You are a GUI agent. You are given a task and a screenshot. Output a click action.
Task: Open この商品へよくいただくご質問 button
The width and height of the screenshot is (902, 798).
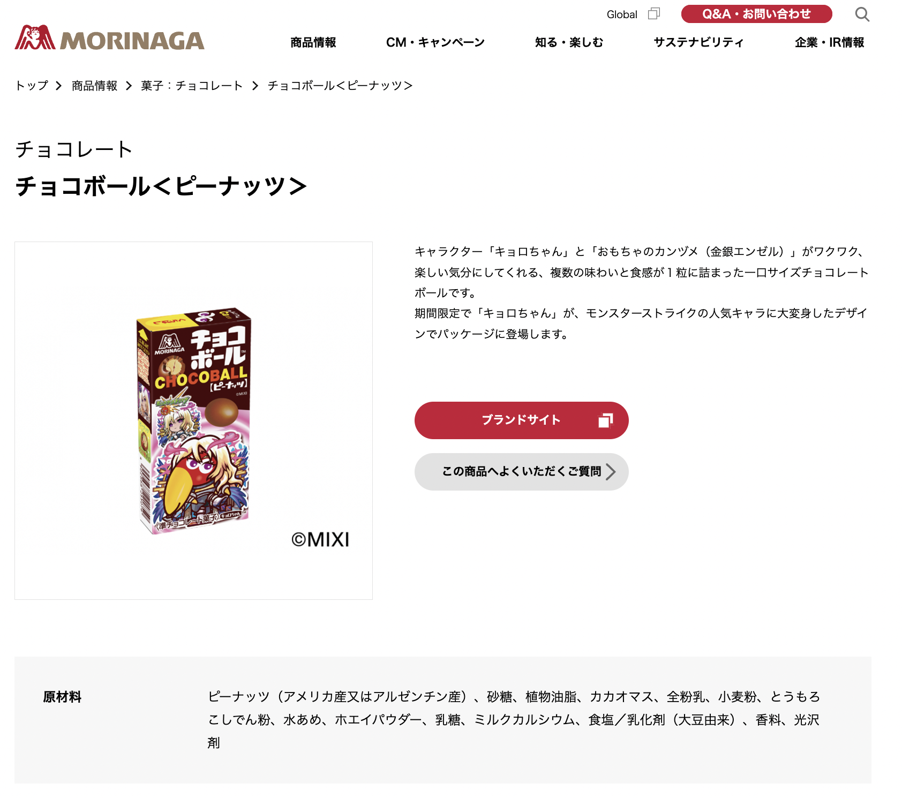pyautogui.click(x=521, y=472)
